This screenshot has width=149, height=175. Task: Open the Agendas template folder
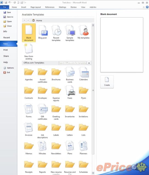(x=29, y=74)
